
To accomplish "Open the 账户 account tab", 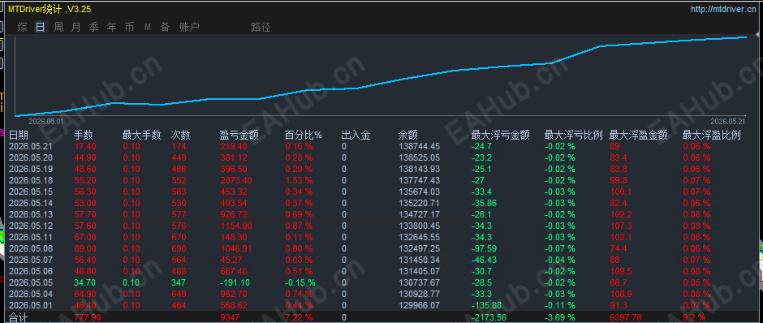I will point(189,28).
